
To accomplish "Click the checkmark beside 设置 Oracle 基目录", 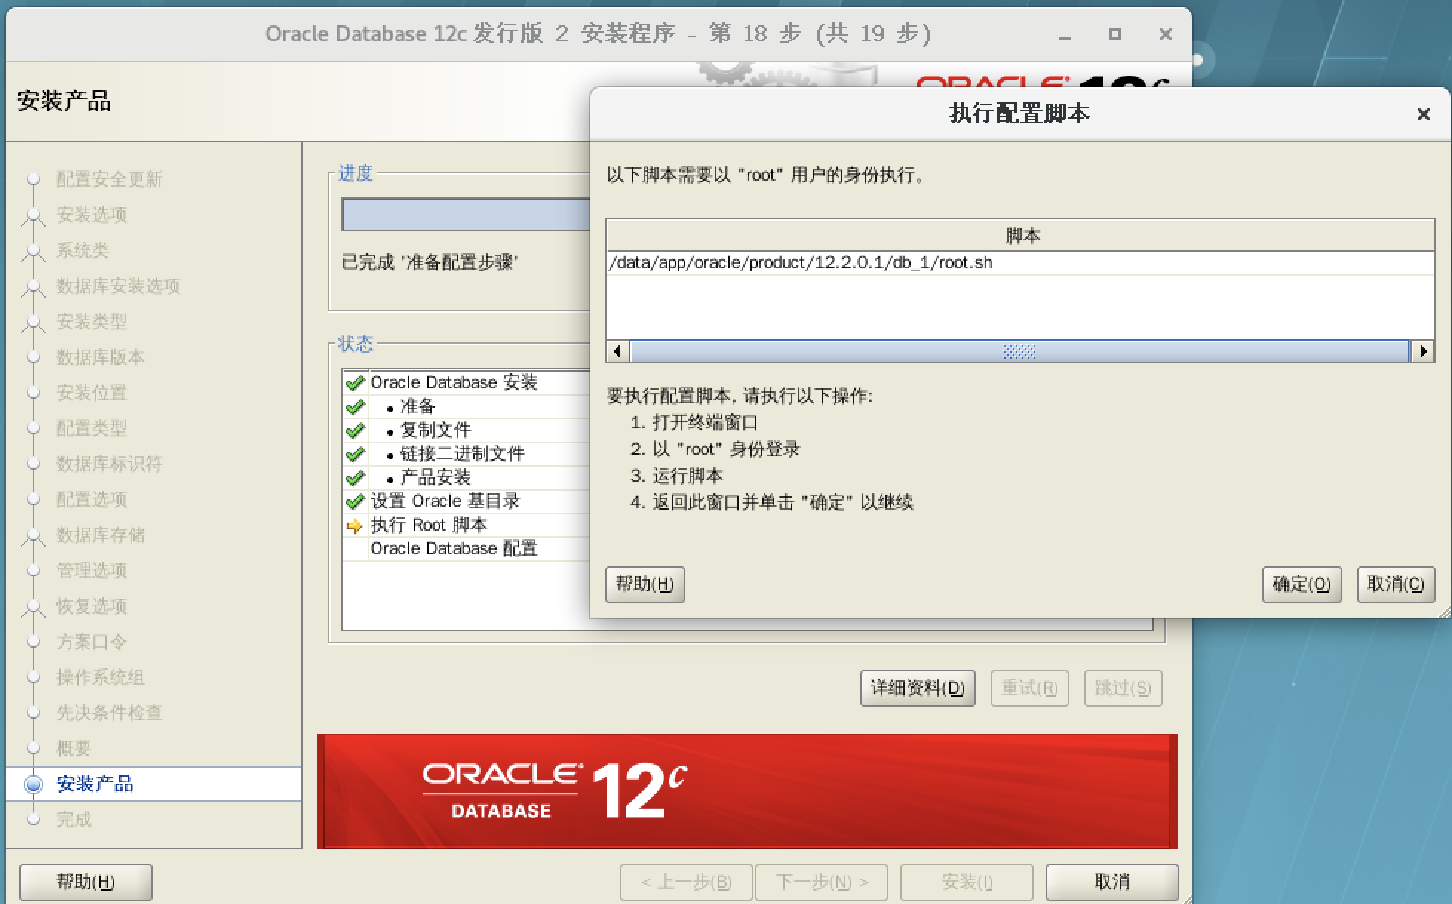I will pyautogui.click(x=356, y=501).
